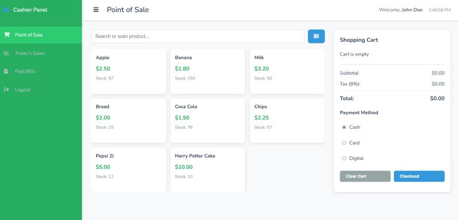This screenshot has height=220, width=458.
Task: Click the document icon beside Past Bills
Action: click(x=6, y=71)
